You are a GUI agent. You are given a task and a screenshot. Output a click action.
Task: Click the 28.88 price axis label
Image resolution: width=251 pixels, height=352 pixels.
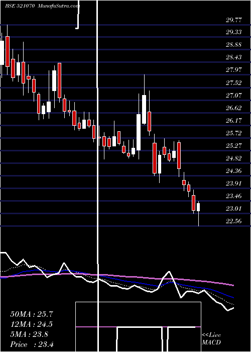click(234, 45)
